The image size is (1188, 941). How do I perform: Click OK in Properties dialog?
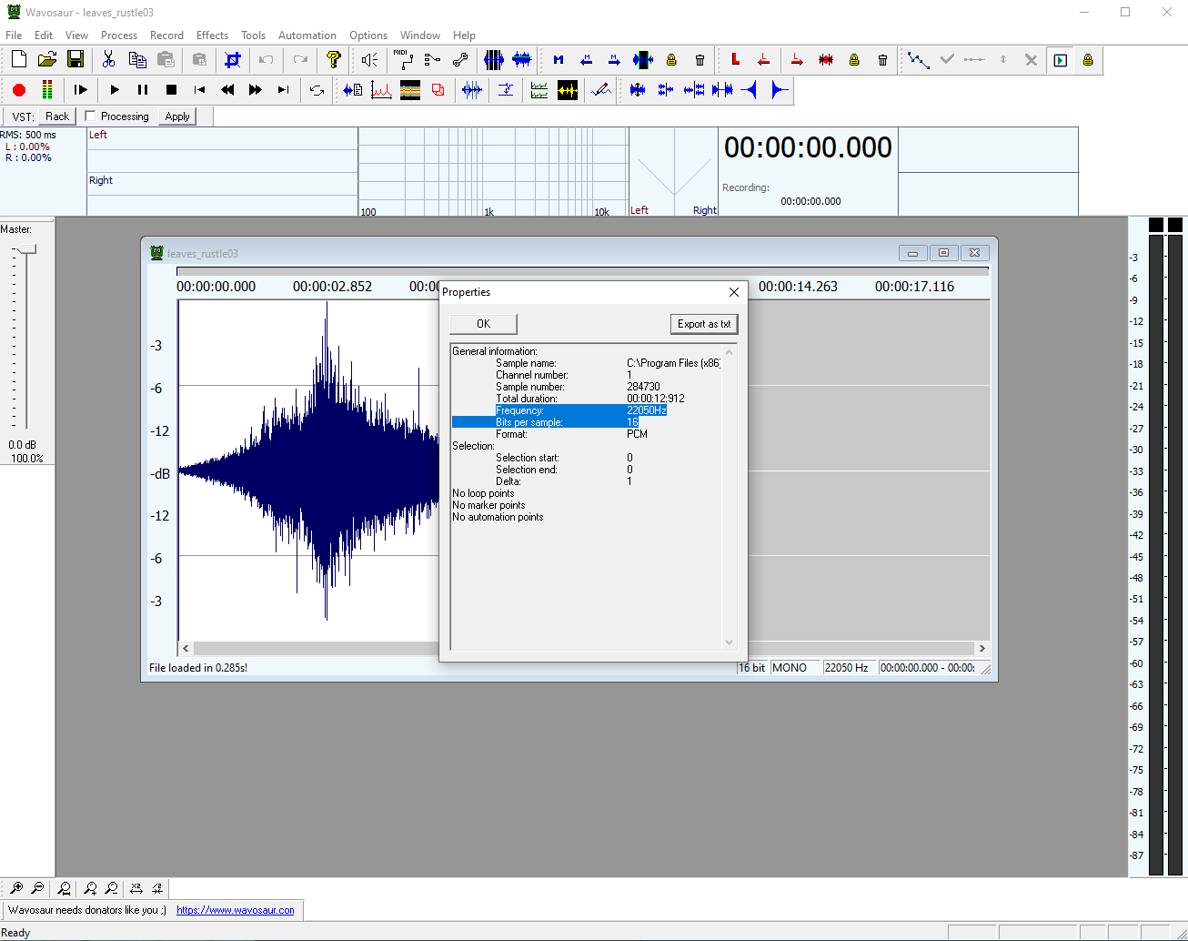tap(483, 324)
